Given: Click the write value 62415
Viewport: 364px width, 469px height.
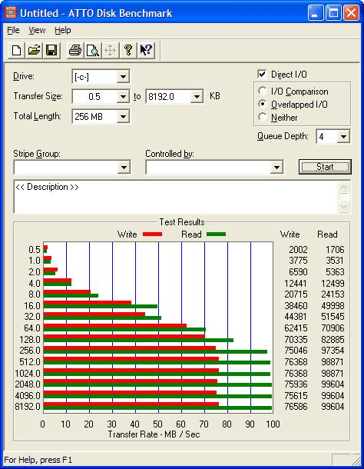Looking at the screenshot, I should tap(296, 328).
